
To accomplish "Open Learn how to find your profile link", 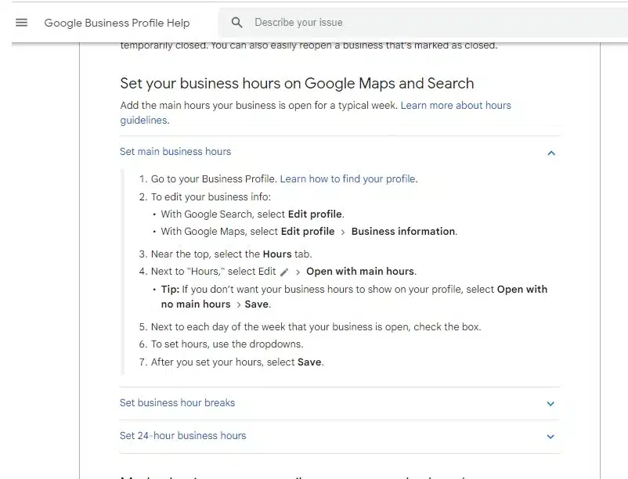I will pos(348,179).
